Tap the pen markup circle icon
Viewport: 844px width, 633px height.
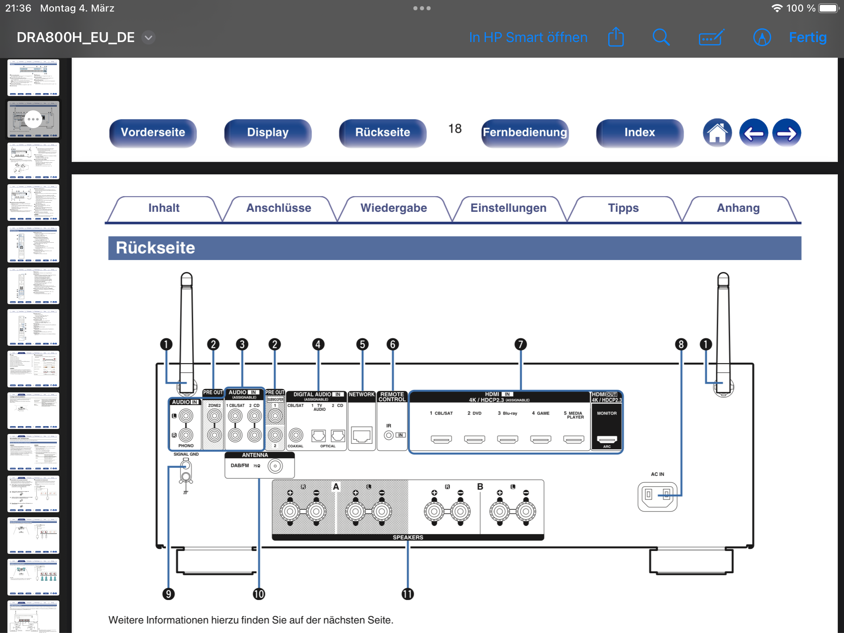(762, 38)
